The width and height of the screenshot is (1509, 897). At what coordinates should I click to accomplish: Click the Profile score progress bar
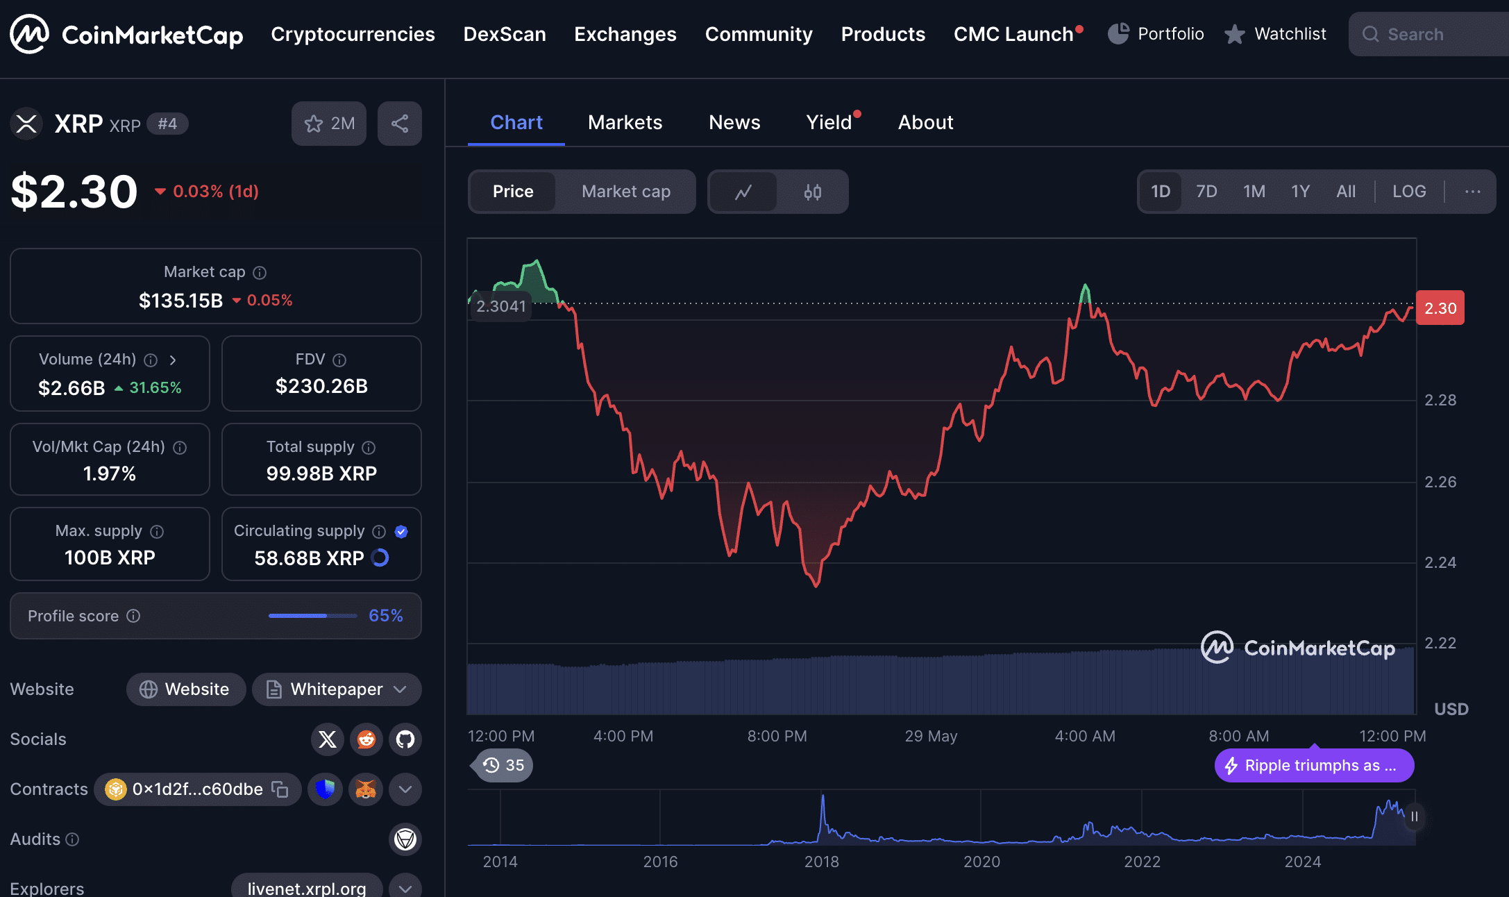(x=312, y=616)
